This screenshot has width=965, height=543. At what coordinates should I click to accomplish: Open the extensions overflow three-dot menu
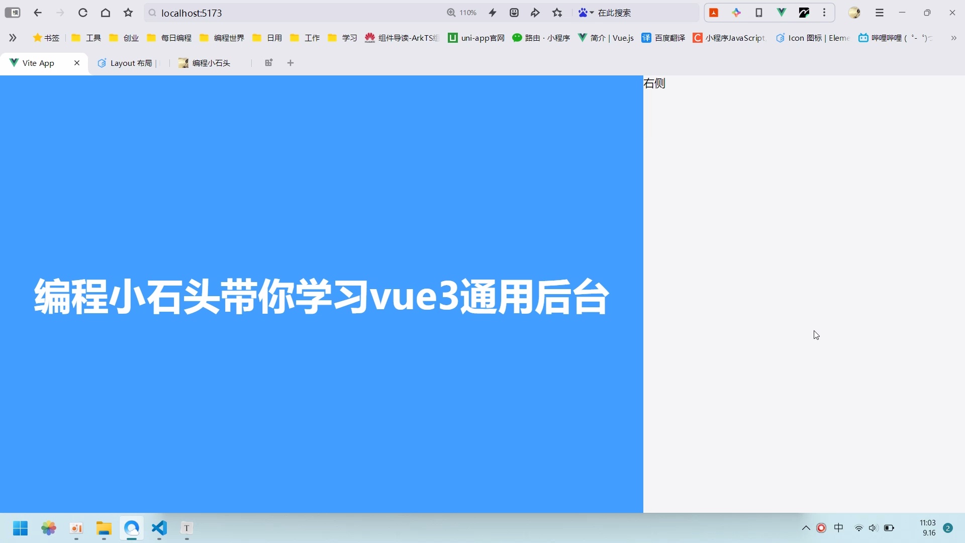(x=825, y=13)
